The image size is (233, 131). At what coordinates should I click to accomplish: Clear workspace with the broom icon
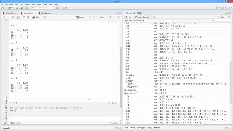pyautogui.click(x=154, y=17)
